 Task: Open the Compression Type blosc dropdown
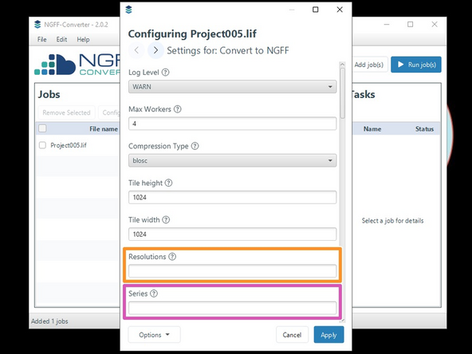[x=232, y=160]
